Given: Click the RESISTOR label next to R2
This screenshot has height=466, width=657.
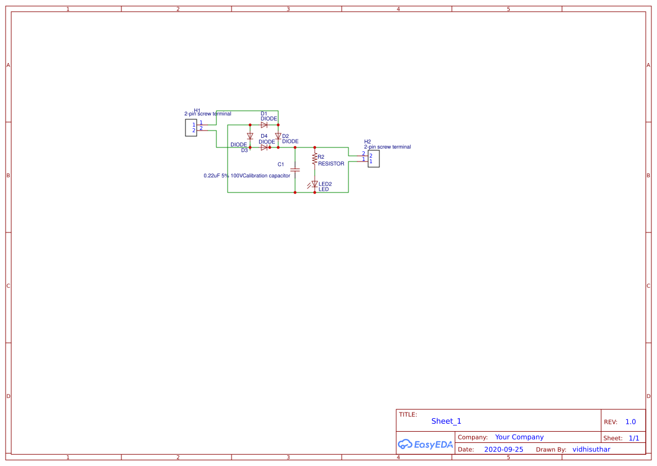Looking at the screenshot, I should (x=332, y=164).
